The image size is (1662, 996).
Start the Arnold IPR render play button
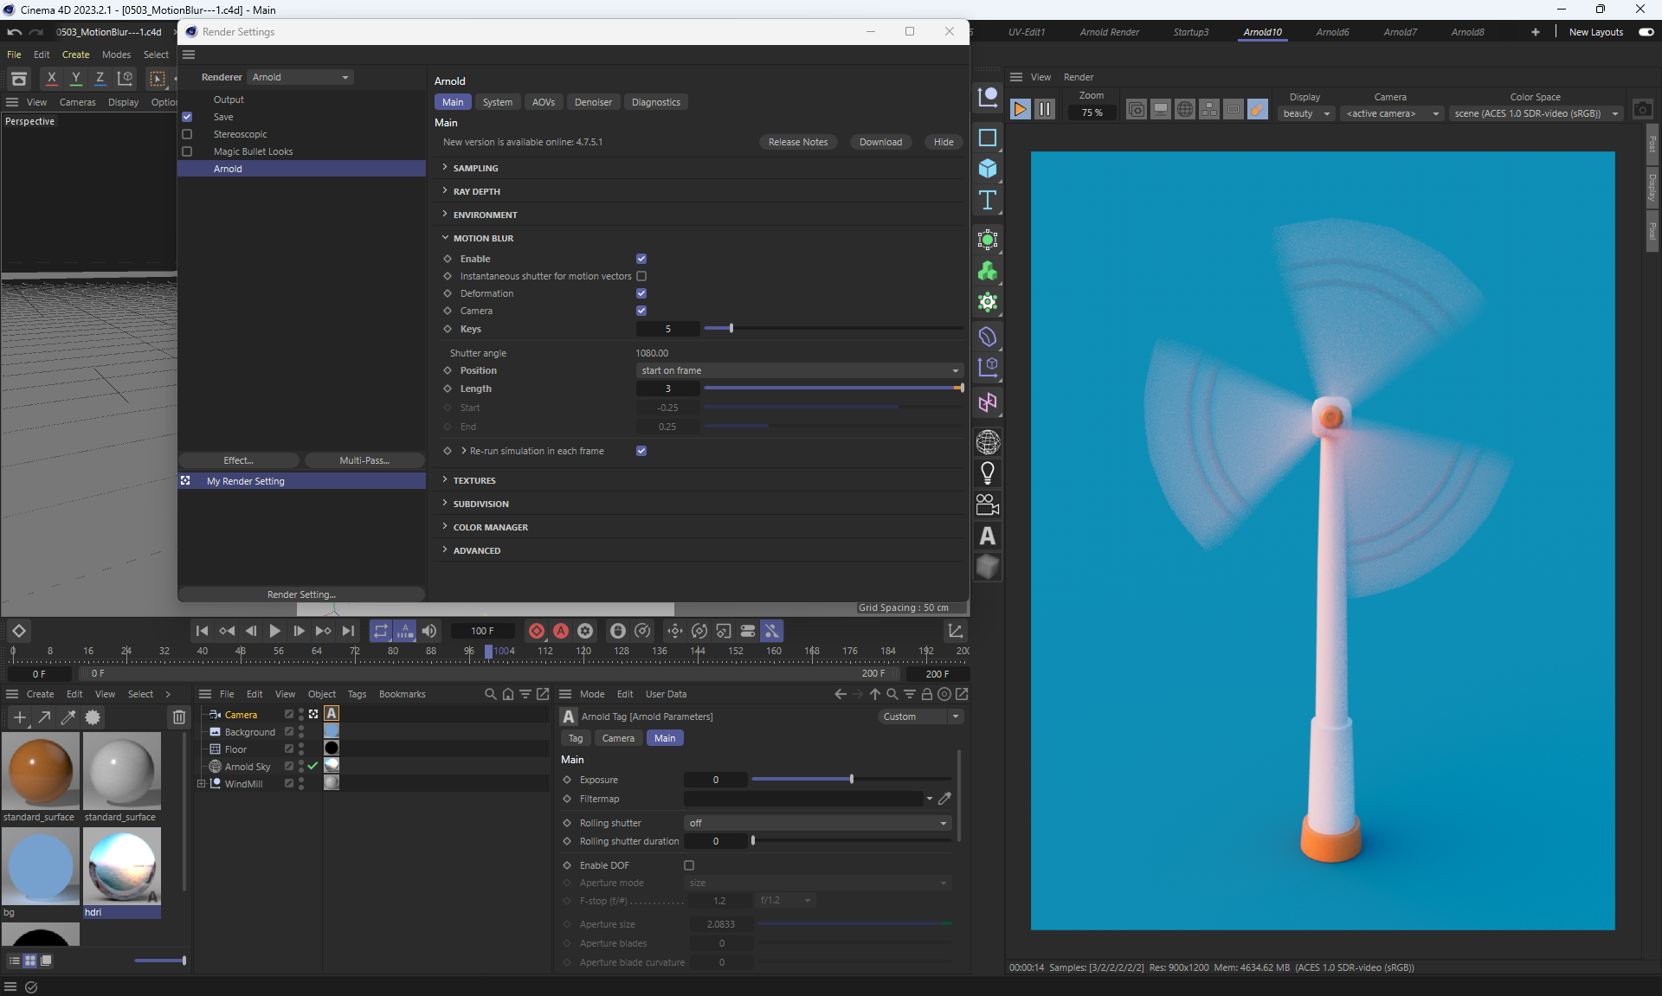(x=1021, y=109)
